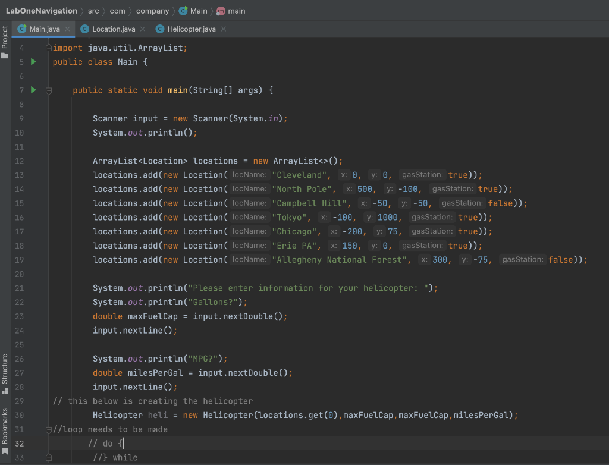
Task: Place the caret at the end of line 32
Action: pos(123,443)
